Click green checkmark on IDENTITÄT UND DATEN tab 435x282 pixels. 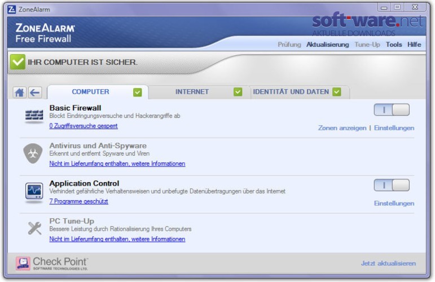tap(337, 92)
